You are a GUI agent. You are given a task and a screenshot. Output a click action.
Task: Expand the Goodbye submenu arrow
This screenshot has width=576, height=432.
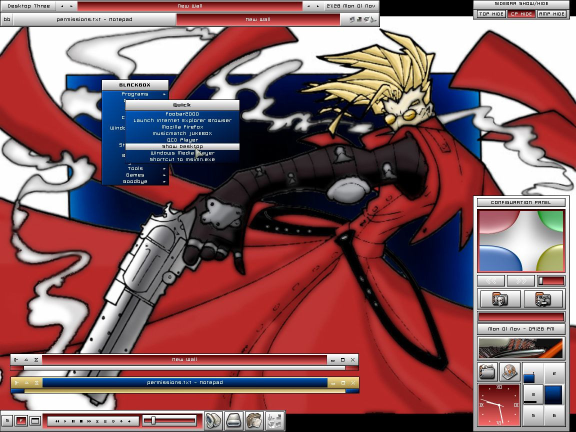(164, 182)
